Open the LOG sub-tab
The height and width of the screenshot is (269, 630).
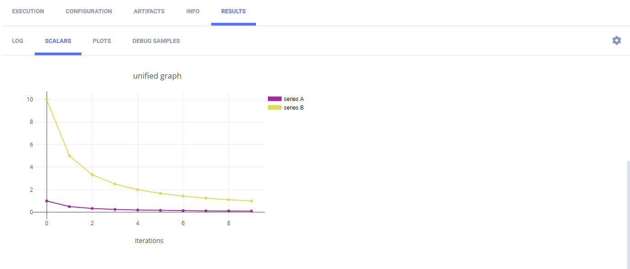[x=17, y=41]
